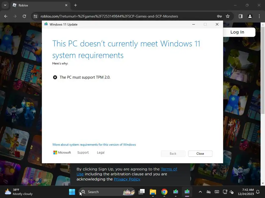This screenshot has height=198, width=265.
Task: Open a new Chrome tab
Action: [x=76, y=5]
